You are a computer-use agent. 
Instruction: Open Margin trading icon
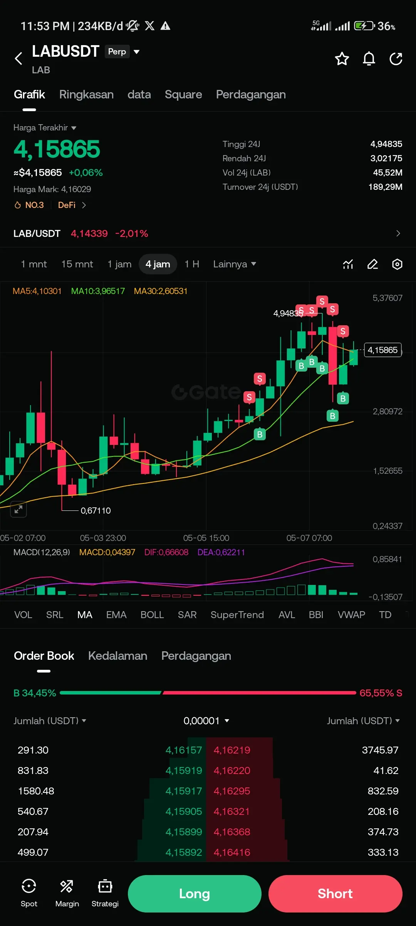(67, 893)
